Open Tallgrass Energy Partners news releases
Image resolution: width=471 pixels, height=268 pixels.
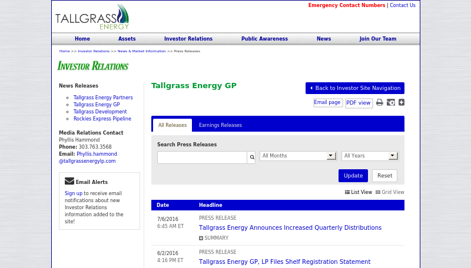pyautogui.click(x=103, y=98)
